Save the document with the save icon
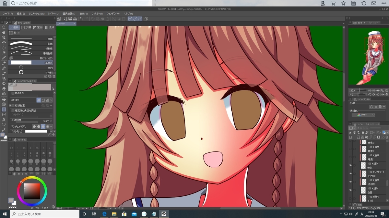389x218 pixels. pos(75,19)
